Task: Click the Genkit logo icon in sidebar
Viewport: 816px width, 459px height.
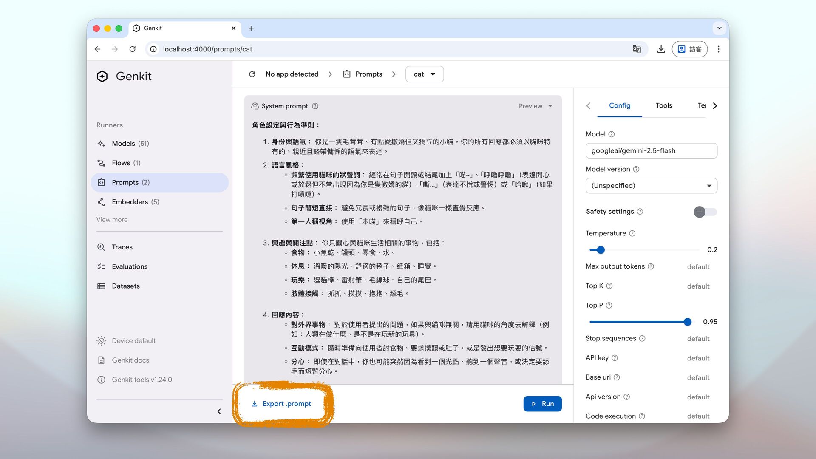Action: click(102, 76)
